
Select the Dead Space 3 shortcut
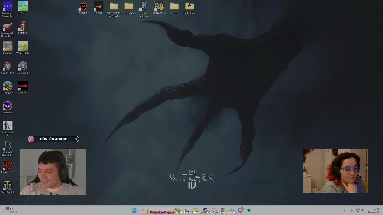pos(7,129)
